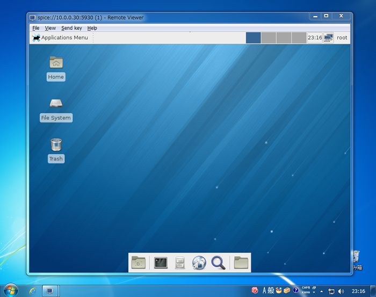Open the home folder icon in dock
The image size is (376, 297).
pos(241,262)
